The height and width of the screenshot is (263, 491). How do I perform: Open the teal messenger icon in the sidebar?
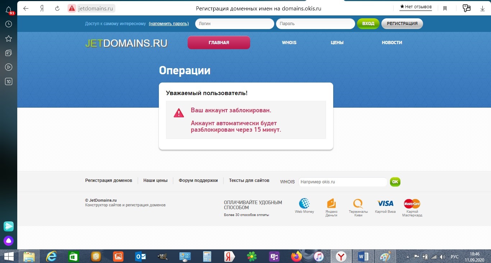(9, 226)
